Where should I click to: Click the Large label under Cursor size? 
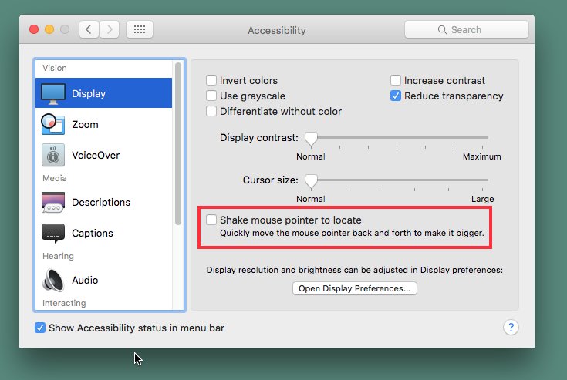pos(482,199)
